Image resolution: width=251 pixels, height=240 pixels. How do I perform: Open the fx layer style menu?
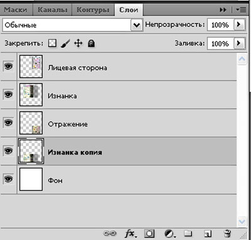(131, 233)
